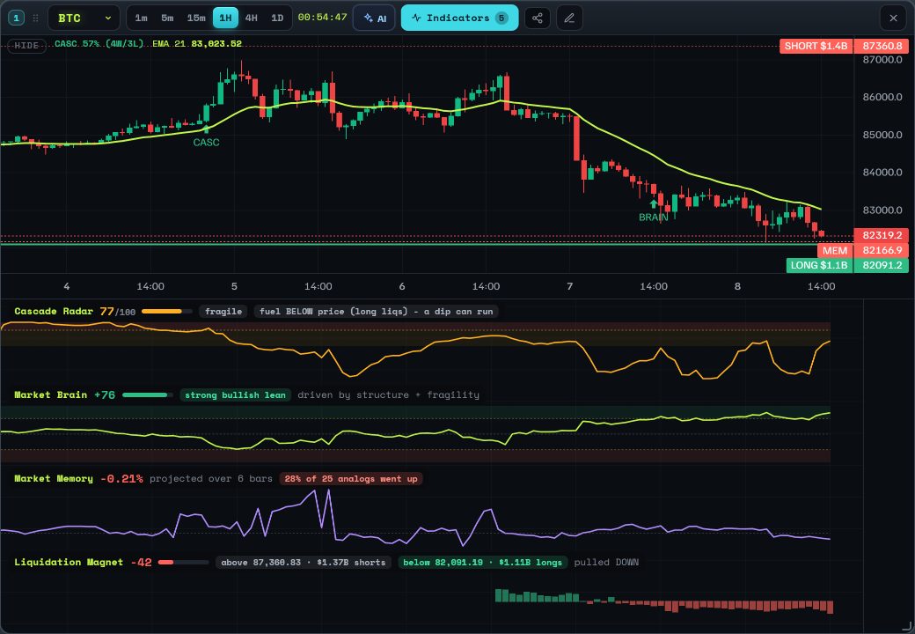Click the LONG $1.1B price tag
The height and width of the screenshot is (634, 915).
click(820, 266)
